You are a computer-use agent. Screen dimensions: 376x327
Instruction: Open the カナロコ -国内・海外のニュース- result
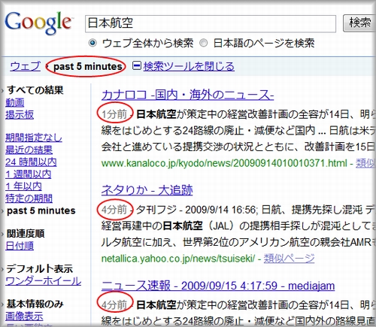[x=187, y=95]
